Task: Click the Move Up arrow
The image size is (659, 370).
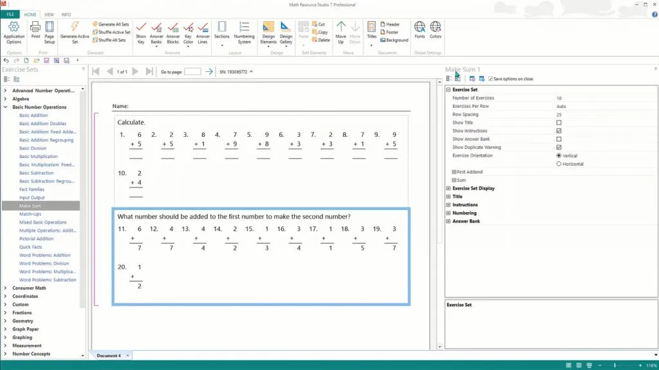Action: tap(341, 33)
